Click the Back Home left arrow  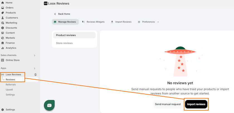pos(55,14)
